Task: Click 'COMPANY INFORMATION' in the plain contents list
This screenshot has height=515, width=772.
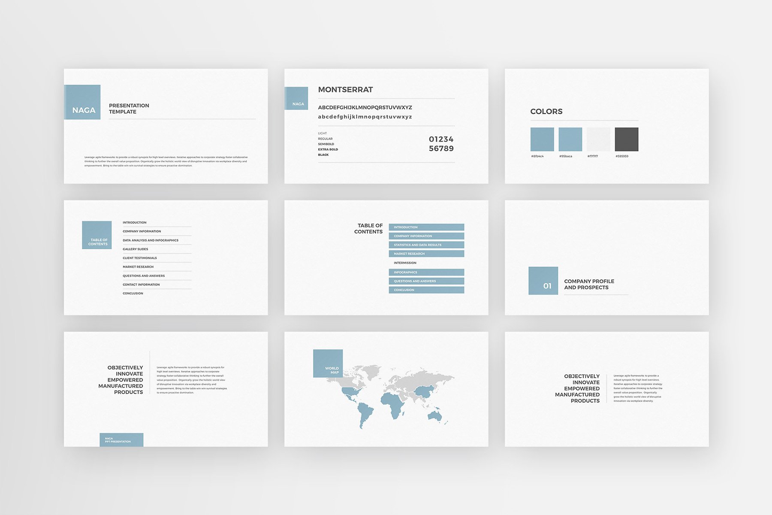Action: pyautogui.click(x=142, y=231)
